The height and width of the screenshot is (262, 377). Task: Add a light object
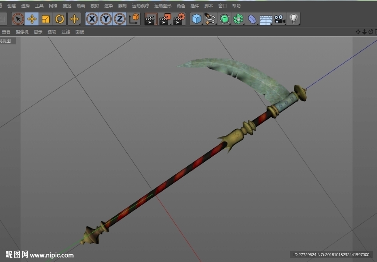293,19
